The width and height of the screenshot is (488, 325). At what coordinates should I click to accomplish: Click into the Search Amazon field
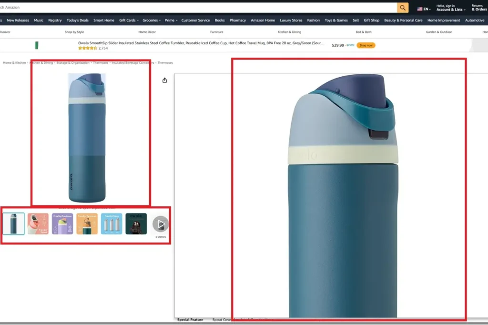point(191,8)
